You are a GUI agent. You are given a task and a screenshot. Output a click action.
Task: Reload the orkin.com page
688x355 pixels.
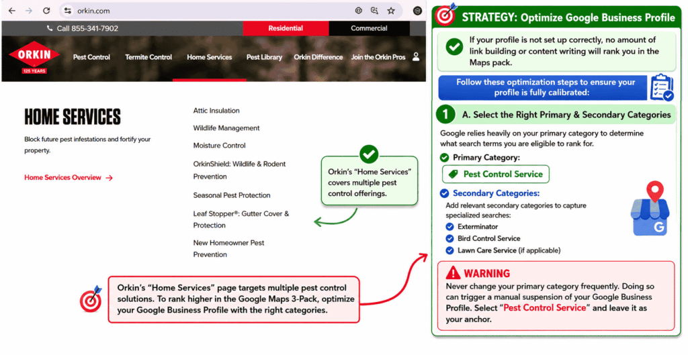(46, 11)
